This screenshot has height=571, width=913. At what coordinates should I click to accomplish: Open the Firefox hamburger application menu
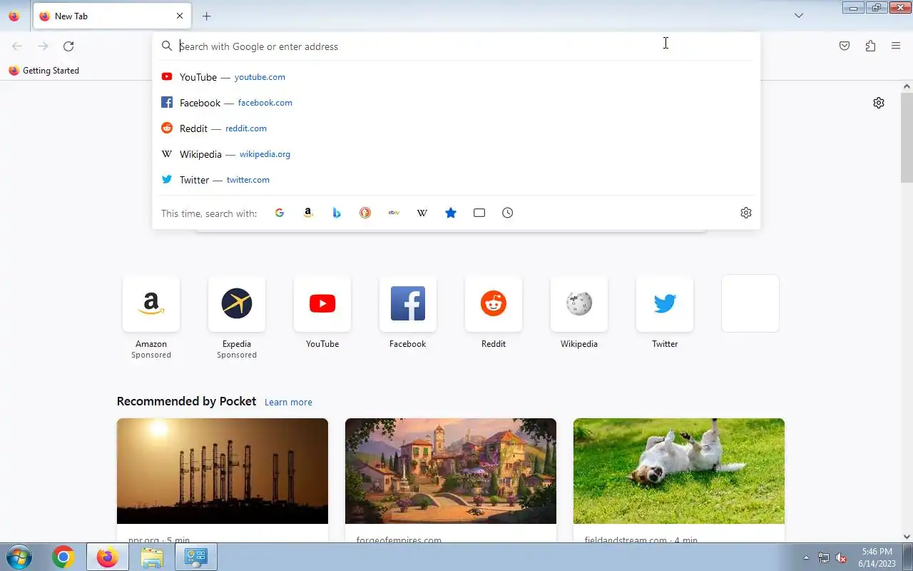pos(896,46)
